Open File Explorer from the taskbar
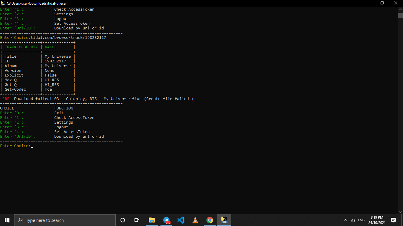The image size is (403, 226). tap(152, 220)
